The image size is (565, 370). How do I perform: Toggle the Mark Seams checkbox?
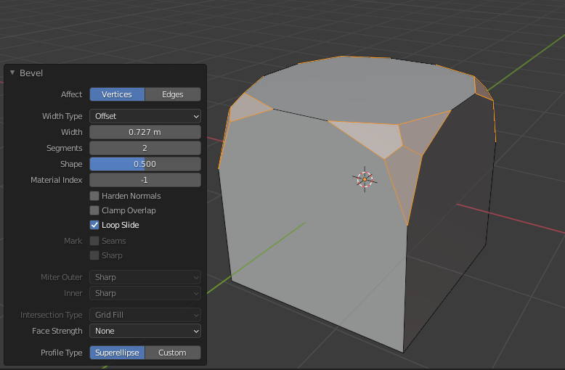pos(94,241)
